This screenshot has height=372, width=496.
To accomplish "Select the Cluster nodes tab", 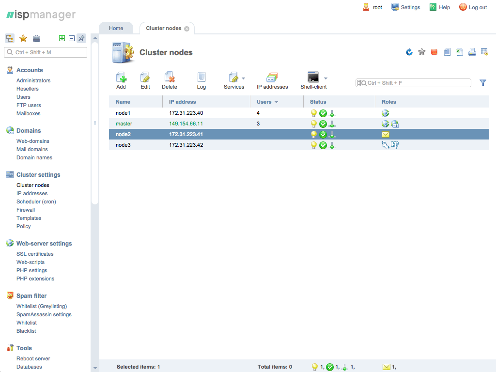I will tap(164, 28).
